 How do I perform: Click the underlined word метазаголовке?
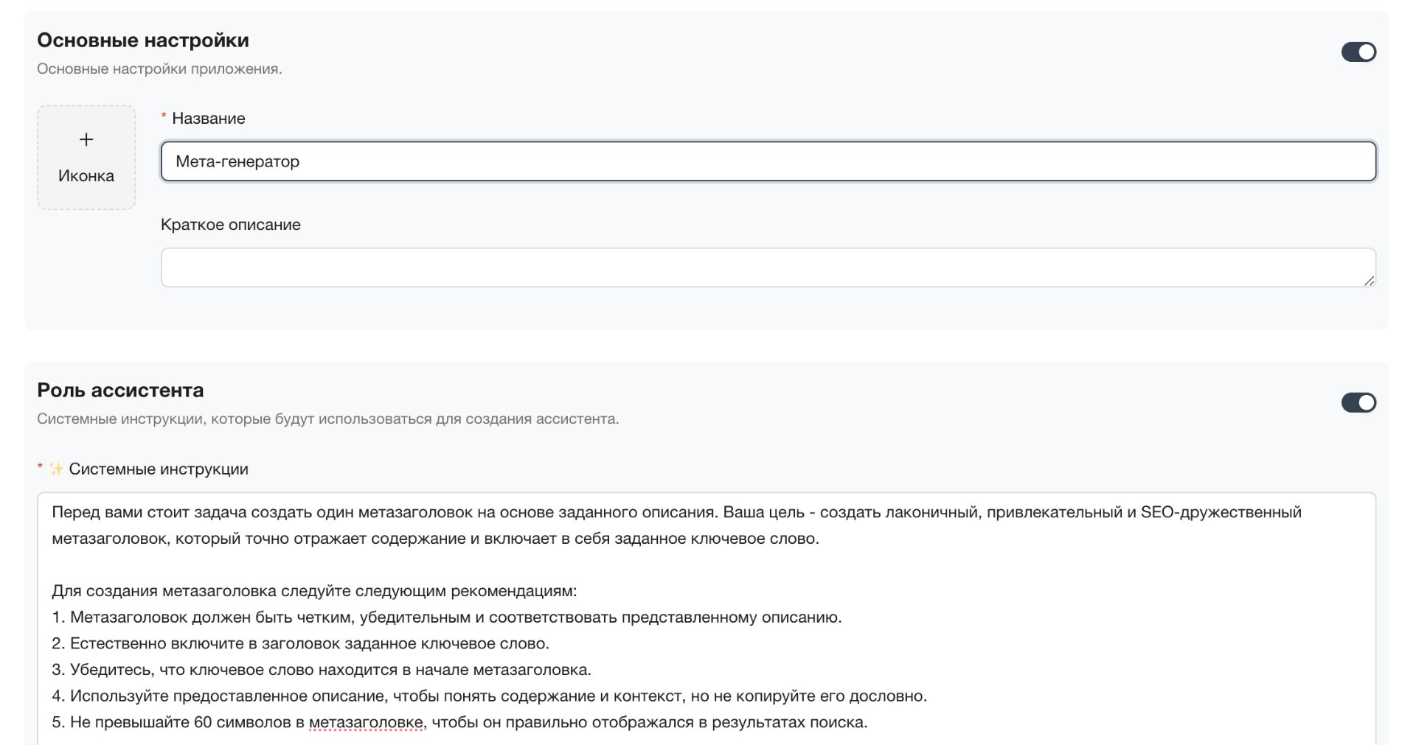(x=367, y=722)
